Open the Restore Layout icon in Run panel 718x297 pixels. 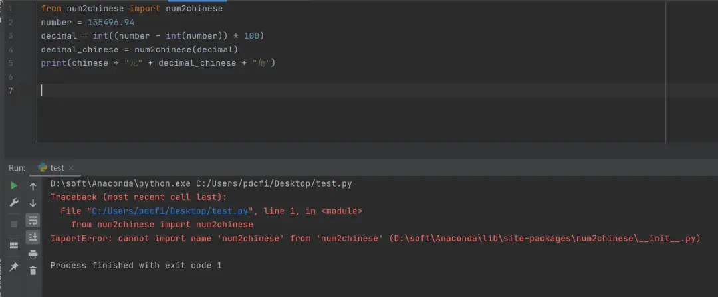pyautogui.click(x=14, y=245)
